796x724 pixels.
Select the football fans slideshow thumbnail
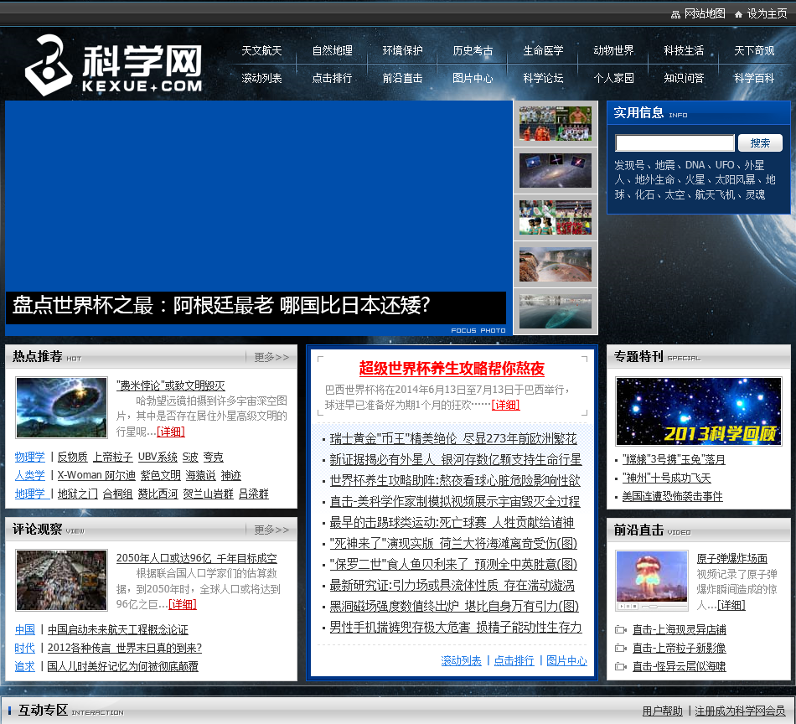(x=556, y=217)
